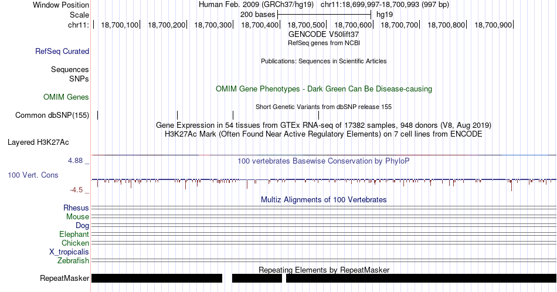Viewport: 557px width, 292px height.
Task: Click the hg19 label beside scale bar
Action: [385, 15]
